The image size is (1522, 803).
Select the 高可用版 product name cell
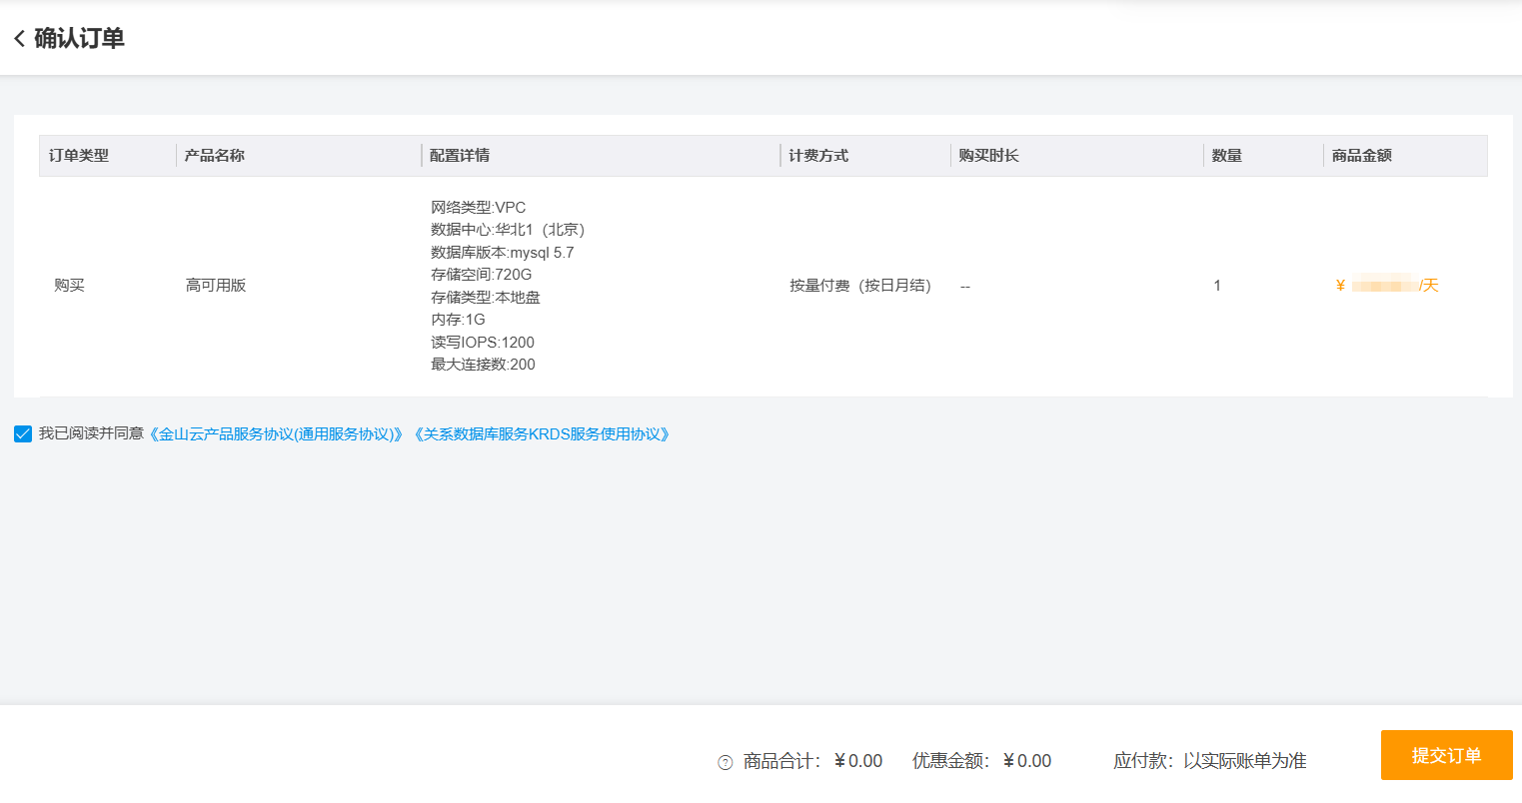[x=216, y=286]
